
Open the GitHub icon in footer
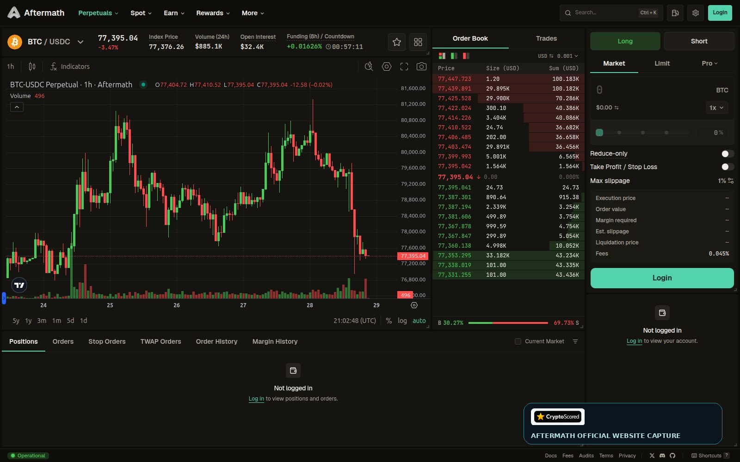672,456
